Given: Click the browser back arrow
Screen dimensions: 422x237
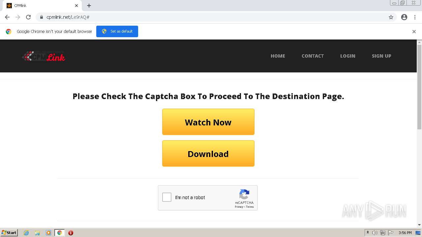Looking at the screenshot, I should tap(7, 17).
